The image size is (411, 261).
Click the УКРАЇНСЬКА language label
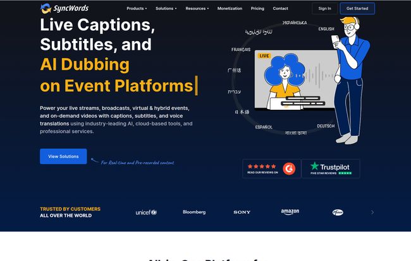click(295, 23)
